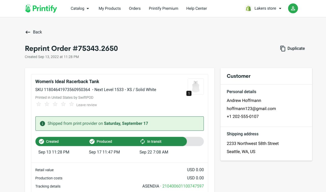Click the address 2233 Northwest 58th Street

(253, 143)
